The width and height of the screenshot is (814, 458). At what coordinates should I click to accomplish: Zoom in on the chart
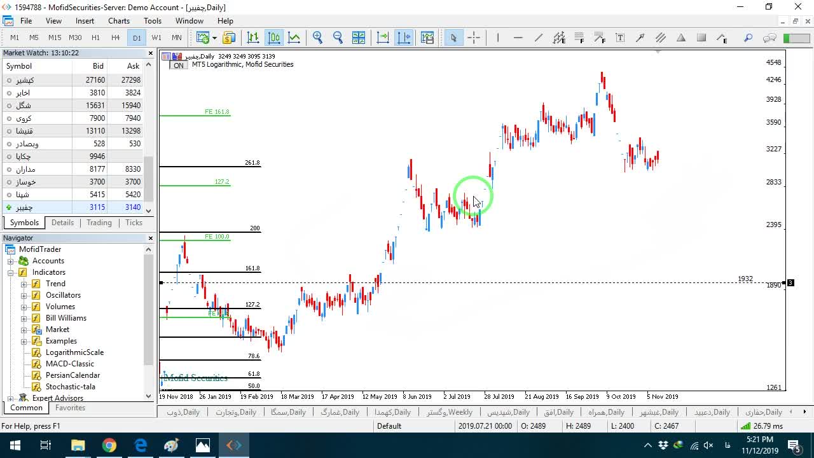tap(318, 38)
